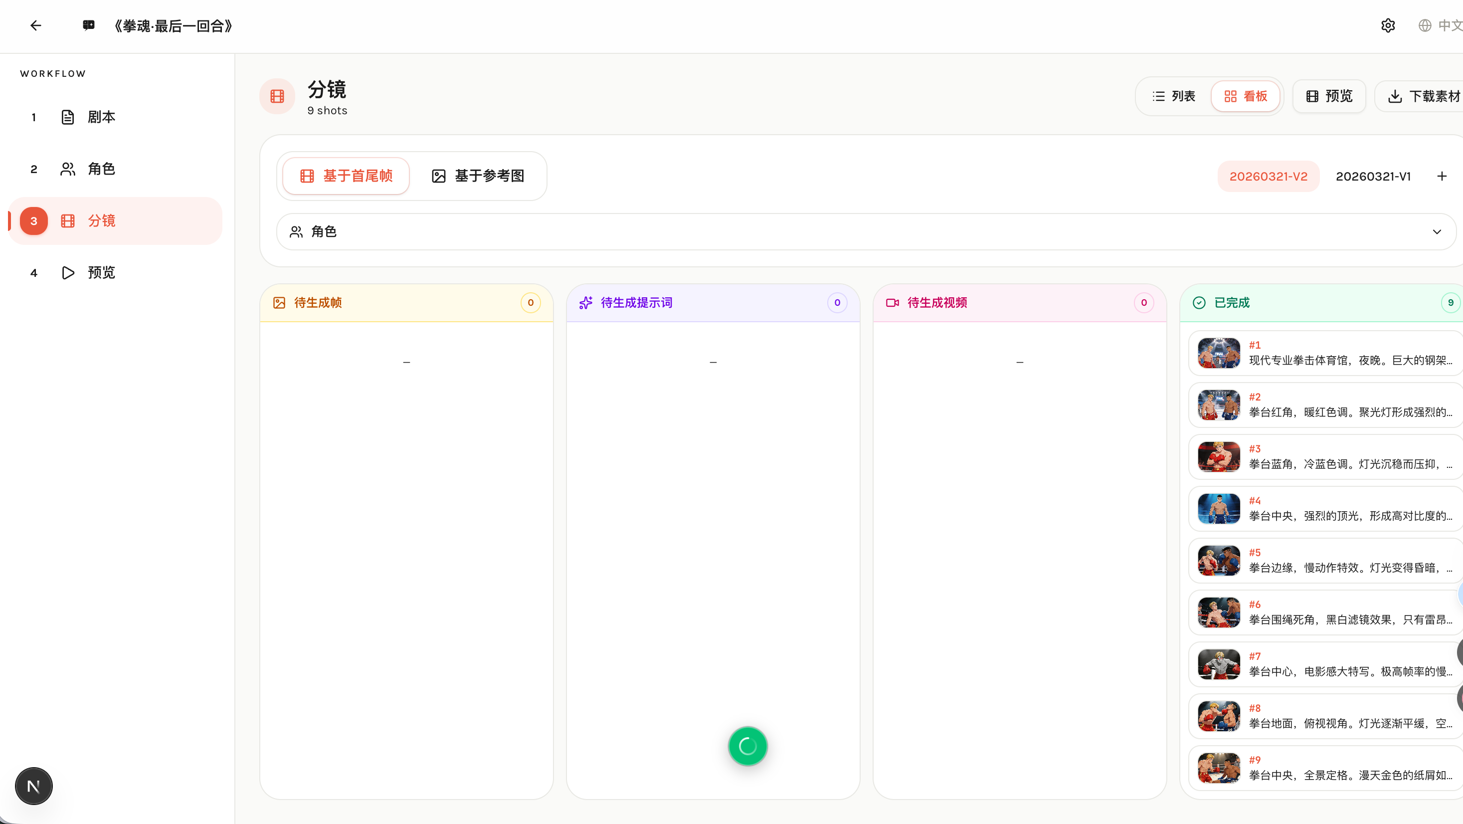Go to 预览 workflow step in sidebar
This screenshot has height=824, width=1463.
(x=101, y=273)
